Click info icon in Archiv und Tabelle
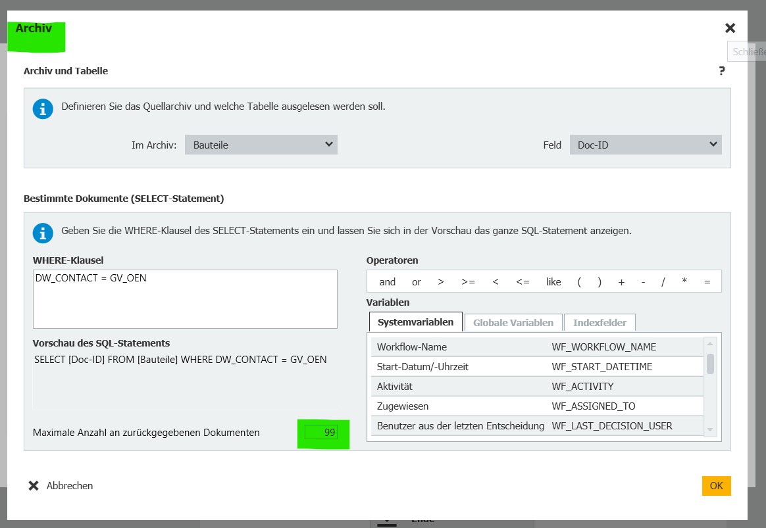 click(x=43, y=108)
